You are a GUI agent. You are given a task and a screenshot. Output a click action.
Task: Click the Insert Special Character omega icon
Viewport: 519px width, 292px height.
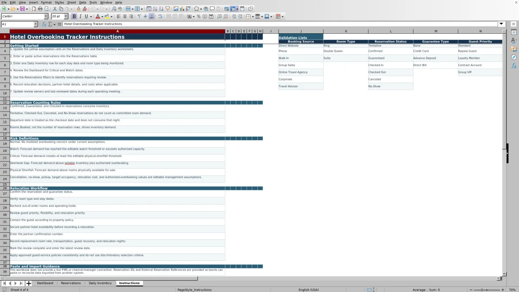(197, 9)
